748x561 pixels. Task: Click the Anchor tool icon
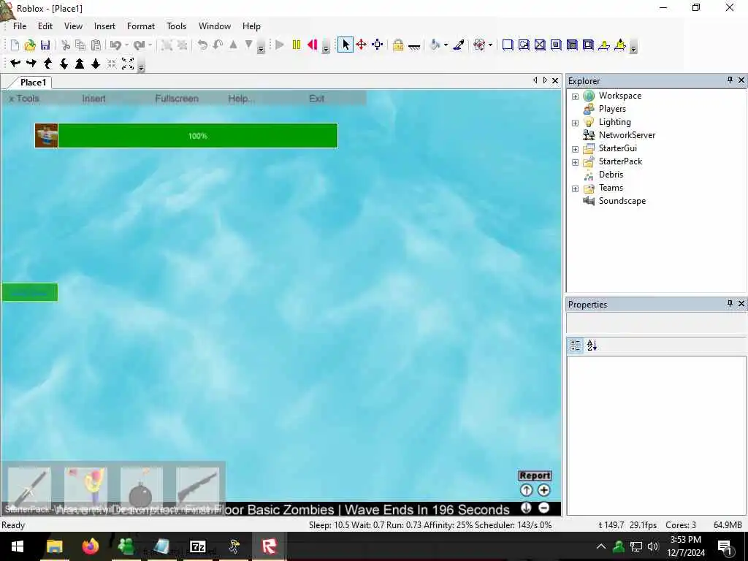[414, 46]
